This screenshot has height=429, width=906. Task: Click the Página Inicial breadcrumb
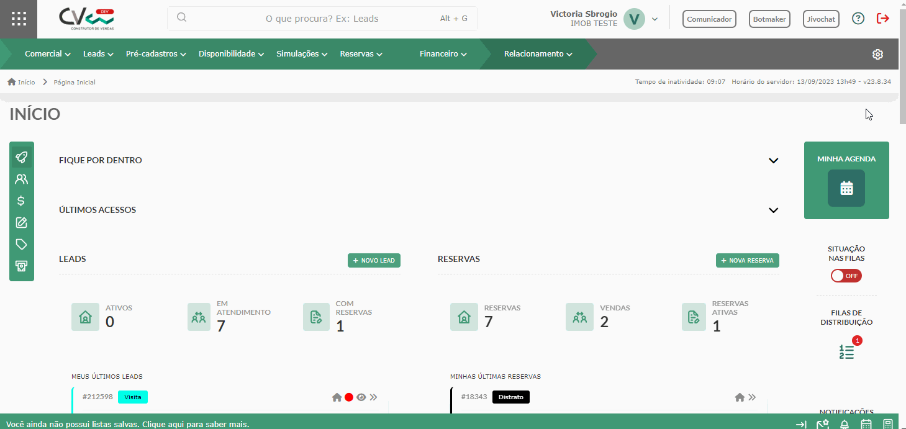click(75, 82)
